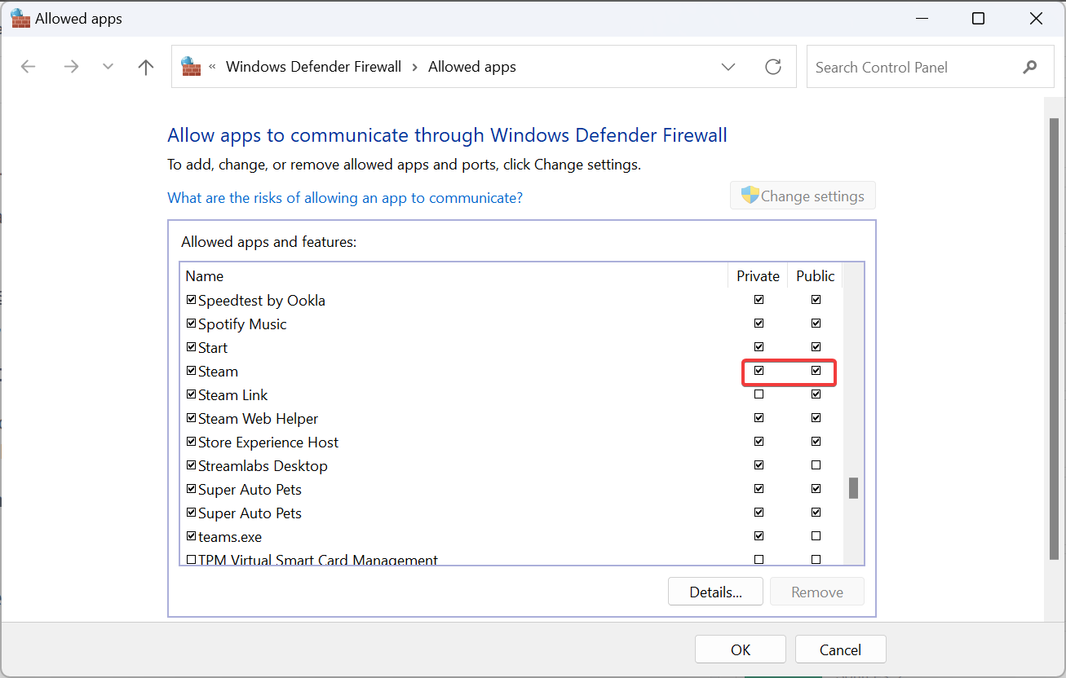1066x678 pixels.
Task: Open risks of allowing an app link
Action: click(345, 198)
